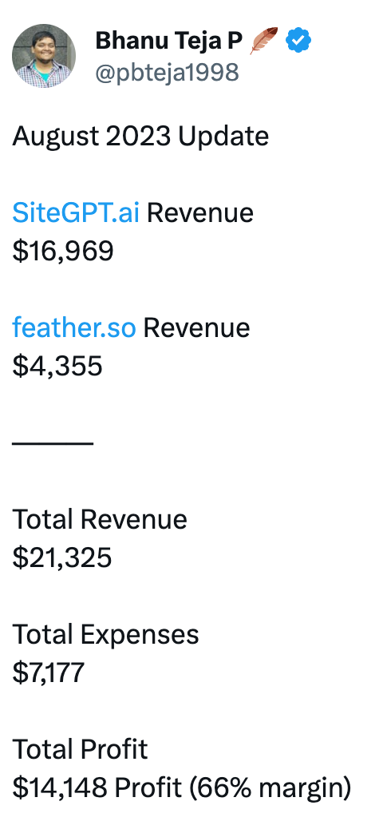Click the Revenue word after feather.so
The height and width of the screenshot is (837, 383).
(196, 327)
